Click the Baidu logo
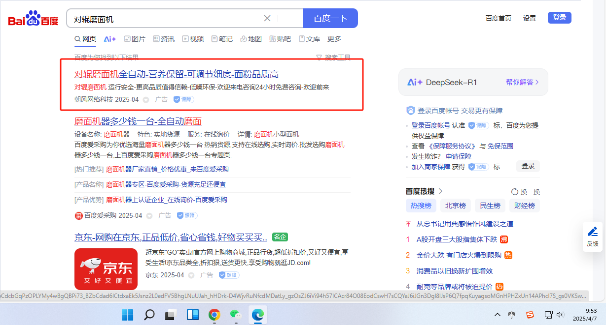 [x=33, y=19]
